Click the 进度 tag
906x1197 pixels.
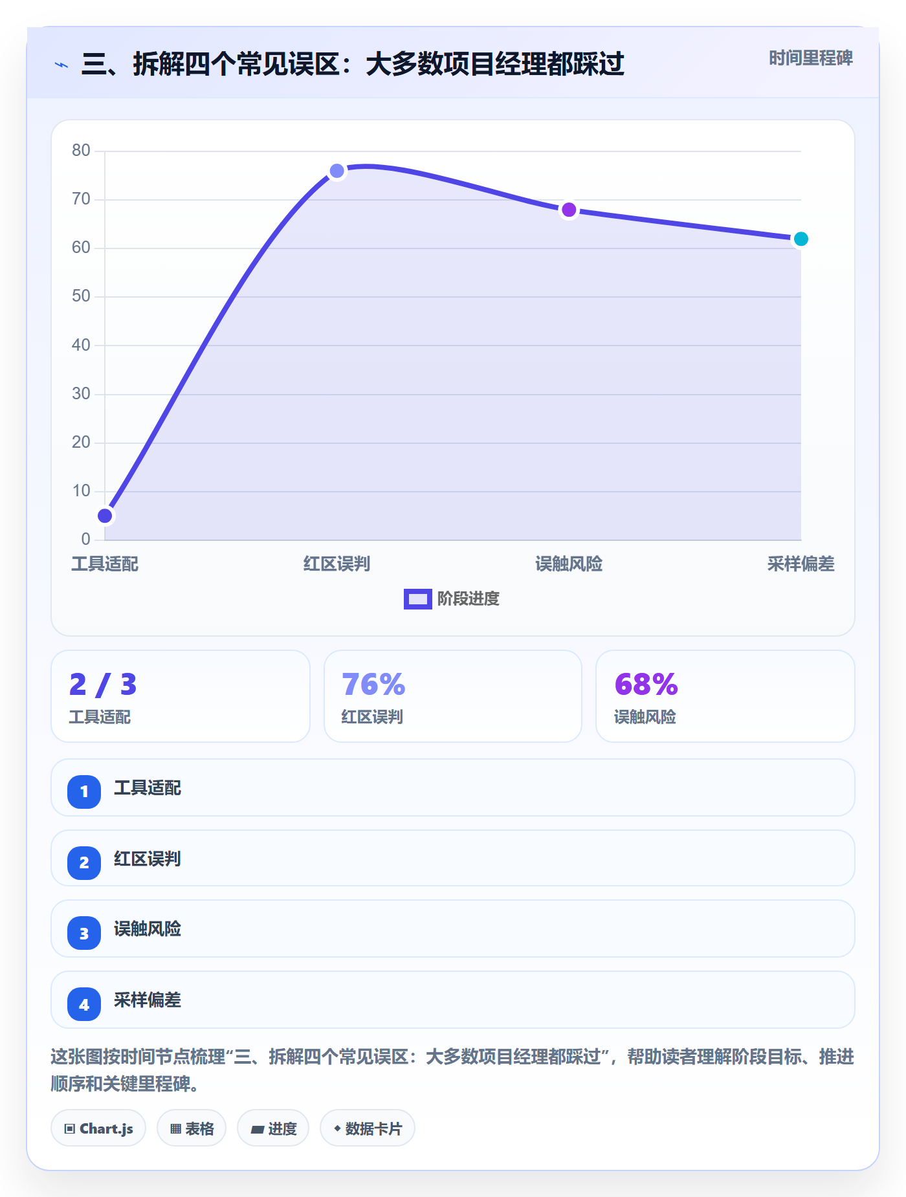273,1128
